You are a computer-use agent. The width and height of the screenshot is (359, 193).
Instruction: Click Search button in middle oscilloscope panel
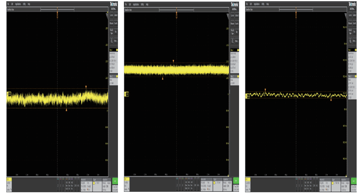(237, 23)
